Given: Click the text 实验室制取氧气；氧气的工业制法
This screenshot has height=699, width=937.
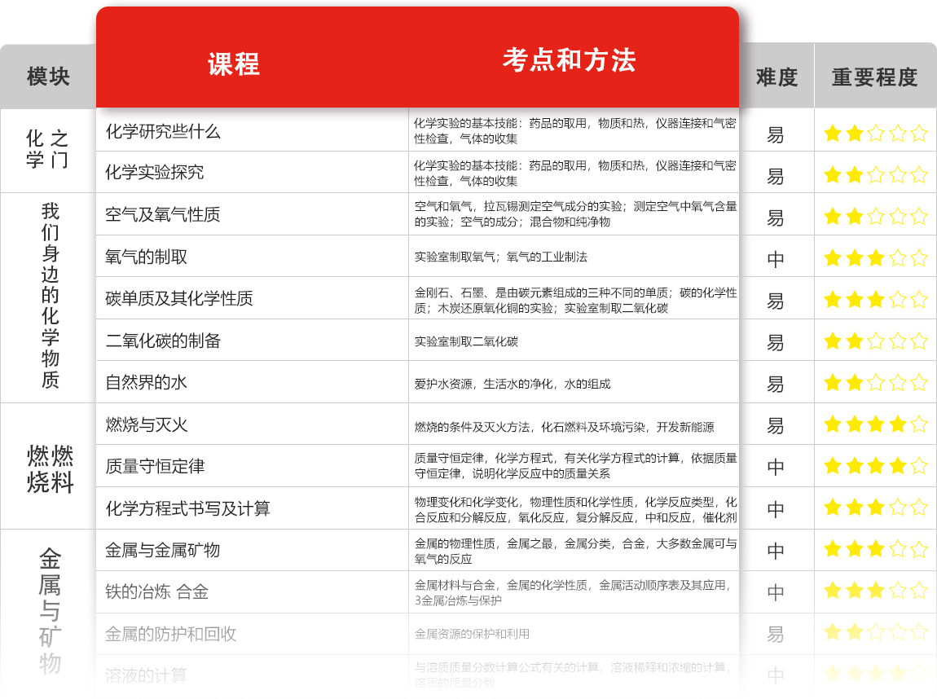Looking at the screenshot, I should click(x=501, y=257).
